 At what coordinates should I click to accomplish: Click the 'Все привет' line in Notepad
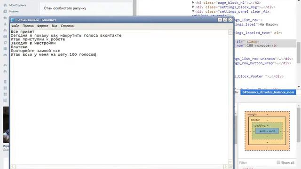point(23,31)
